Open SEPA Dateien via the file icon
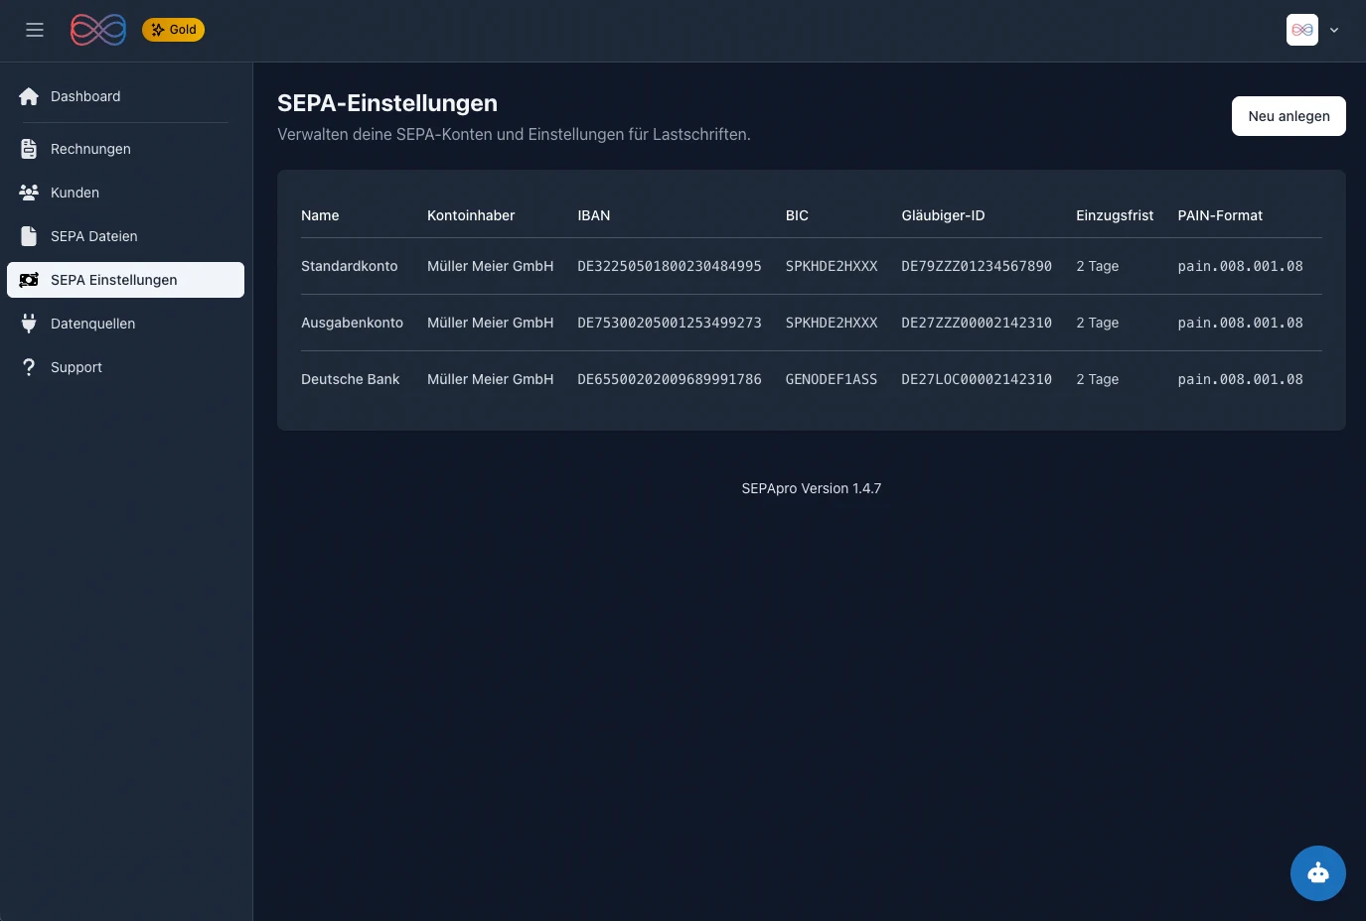 pos(29,235)
